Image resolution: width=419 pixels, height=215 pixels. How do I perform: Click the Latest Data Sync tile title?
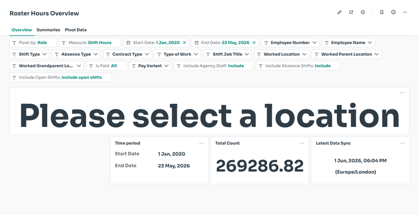[333, 143]
